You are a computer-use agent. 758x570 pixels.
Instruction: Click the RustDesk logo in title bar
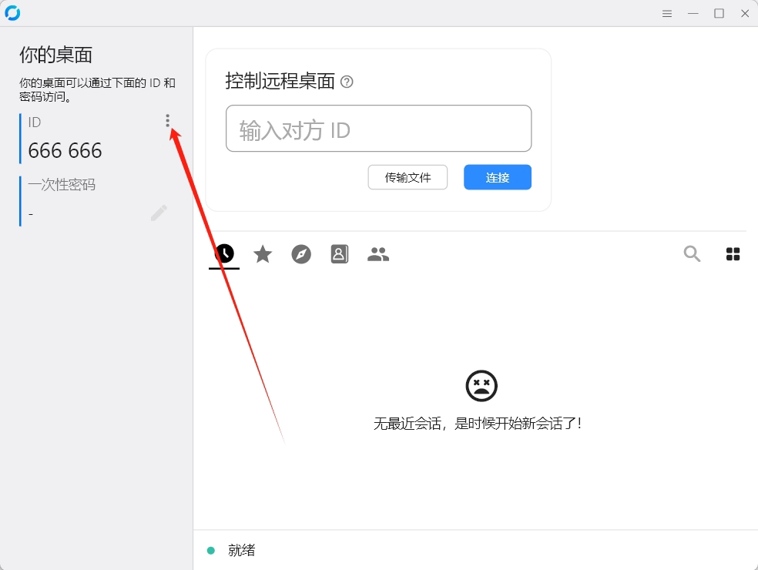pyautogui.click(x=12, y=13)
